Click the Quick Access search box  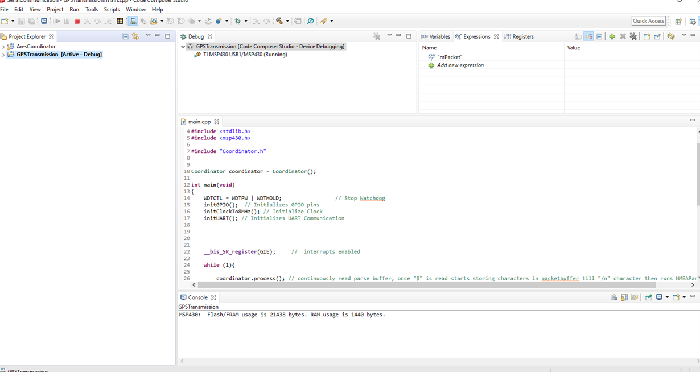(648, 21)
